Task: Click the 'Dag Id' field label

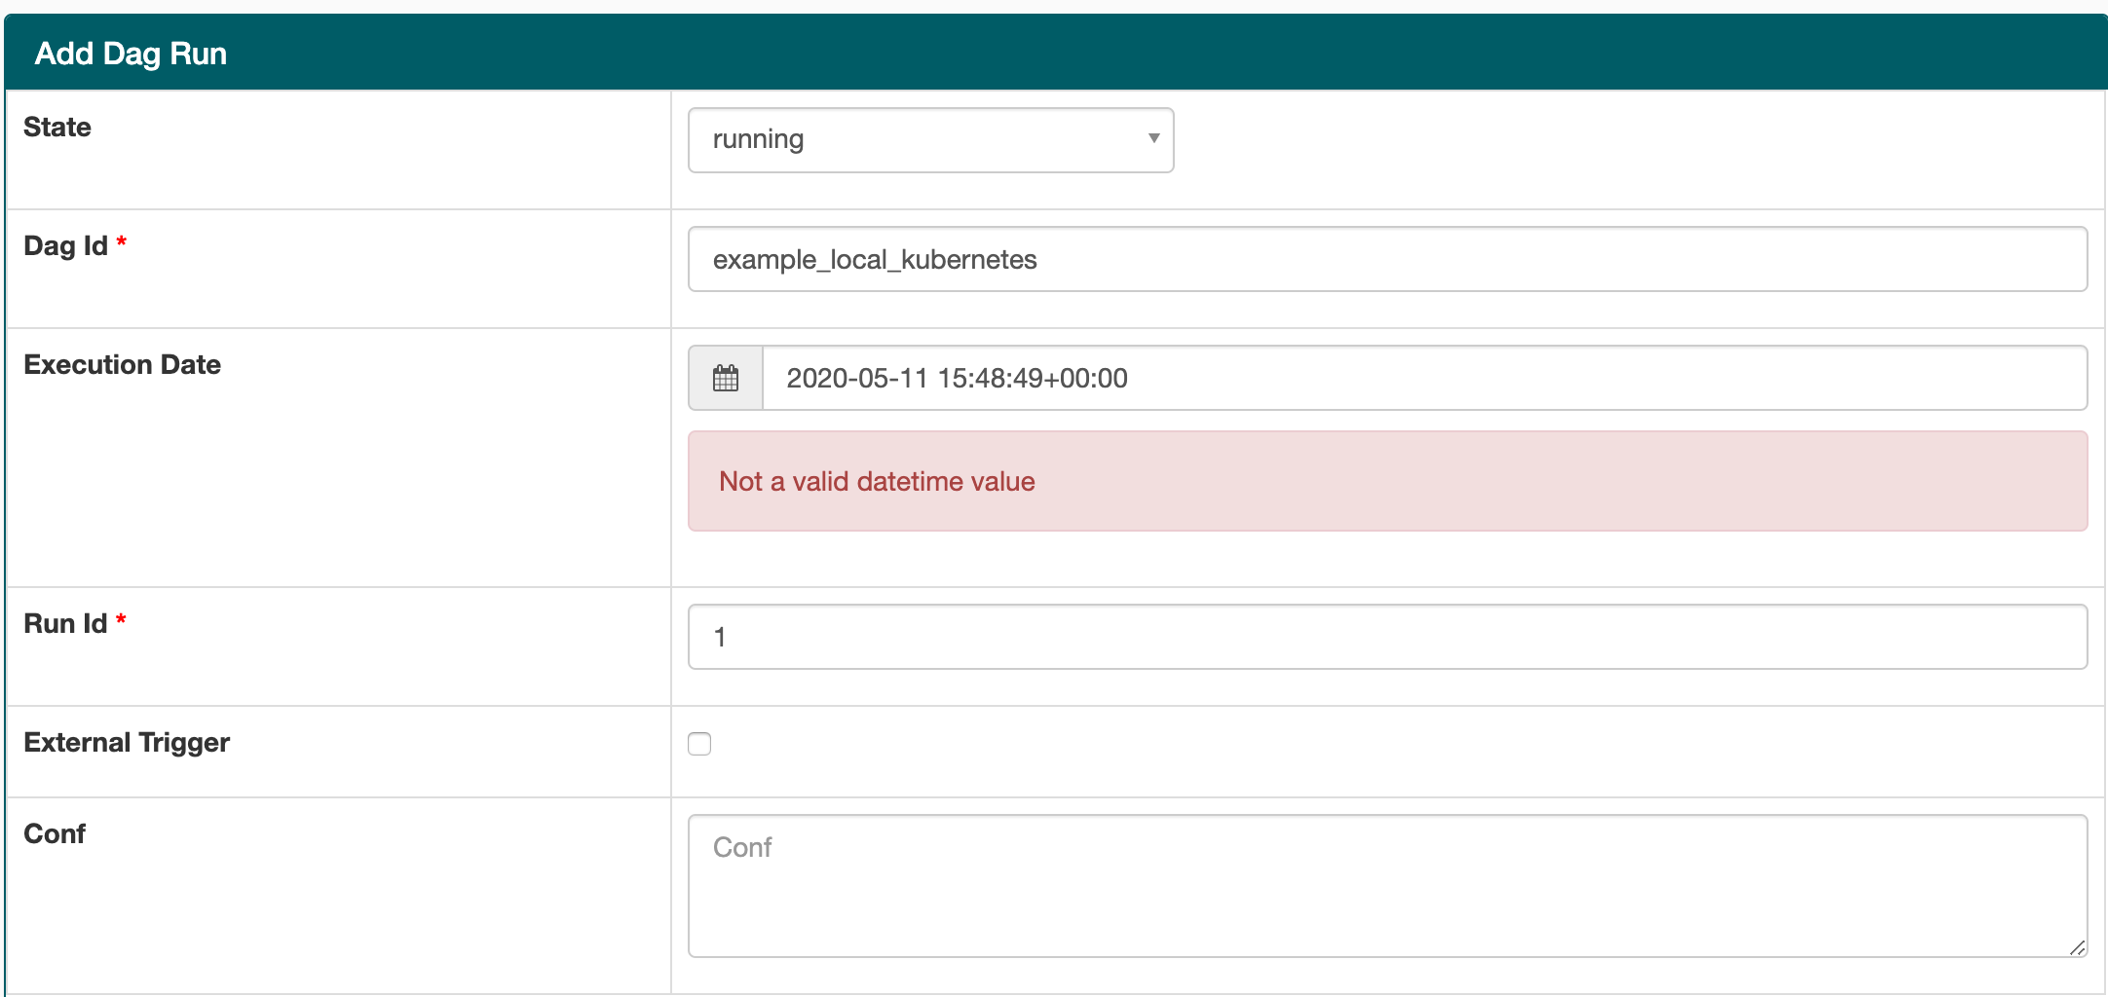Action: 65,245
